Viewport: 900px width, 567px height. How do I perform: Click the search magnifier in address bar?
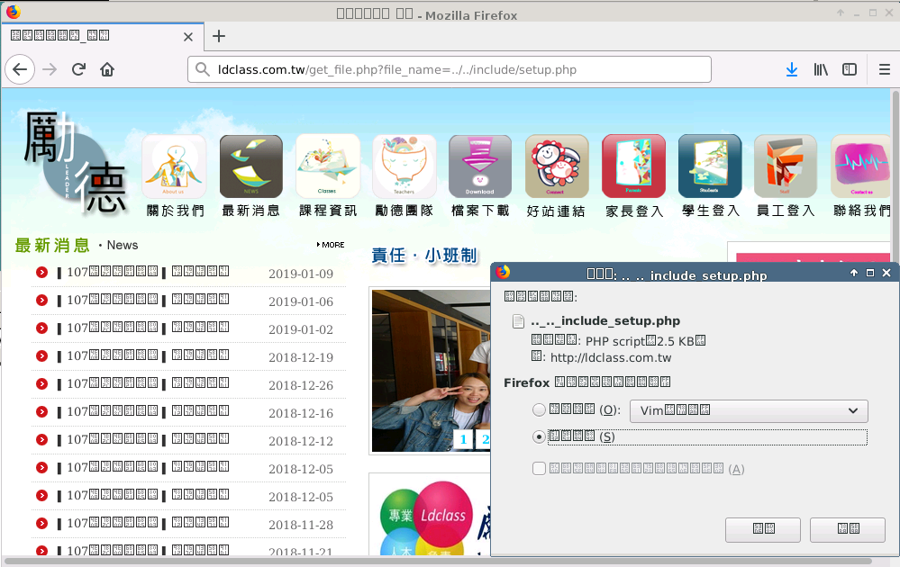click(202, 69)
